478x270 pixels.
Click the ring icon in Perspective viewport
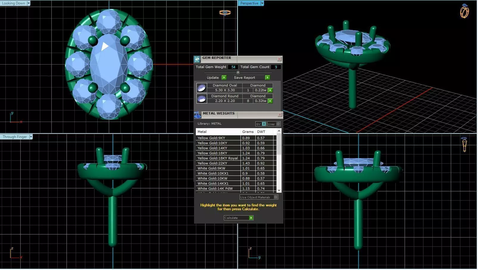(x=464, y=11)
